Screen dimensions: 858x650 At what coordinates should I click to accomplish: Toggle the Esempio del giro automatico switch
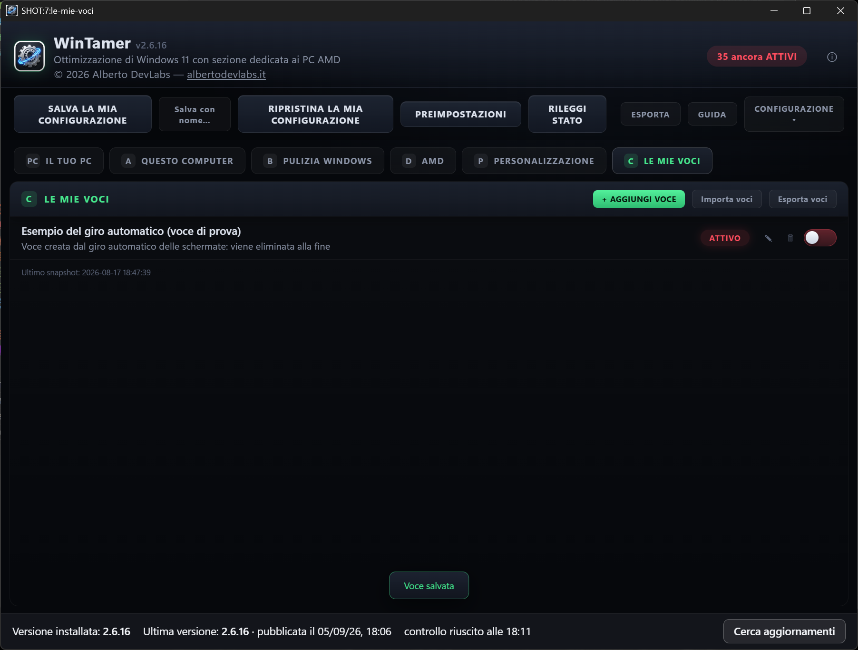click(x=820, y=238)
